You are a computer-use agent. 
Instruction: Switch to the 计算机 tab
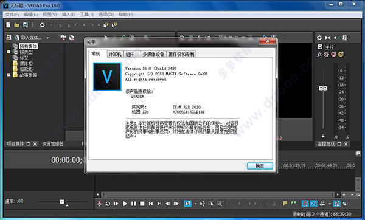click(115, 54)
